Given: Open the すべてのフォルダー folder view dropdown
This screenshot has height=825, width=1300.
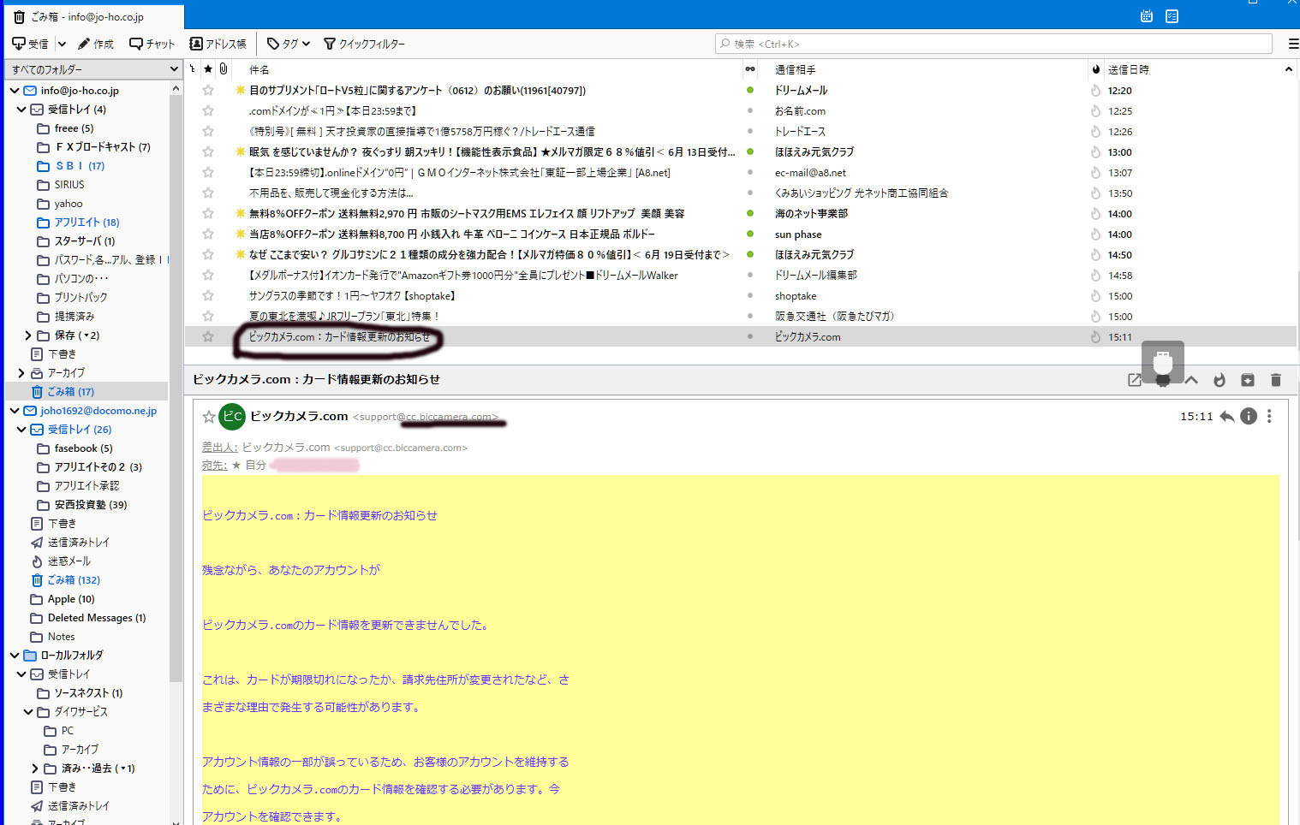Looking at the screenshot, I should pos(94,69).
